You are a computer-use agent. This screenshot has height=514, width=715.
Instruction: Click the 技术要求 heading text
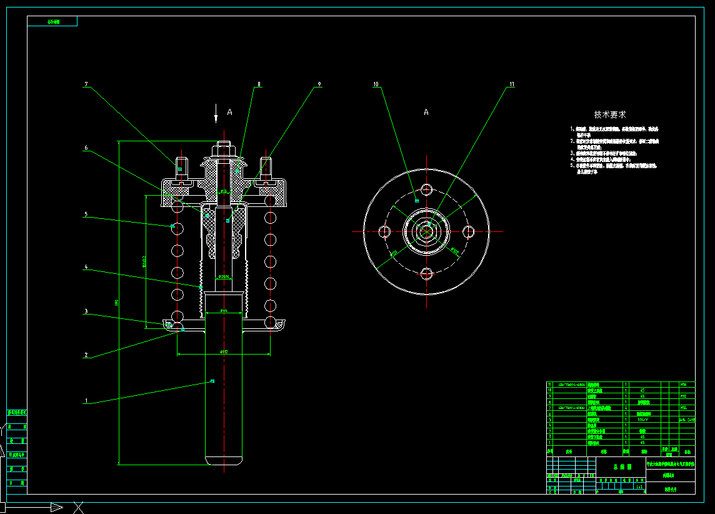[609, 114]
